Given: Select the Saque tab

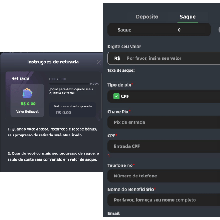Looking at the screenshot, I should [188, 17].
